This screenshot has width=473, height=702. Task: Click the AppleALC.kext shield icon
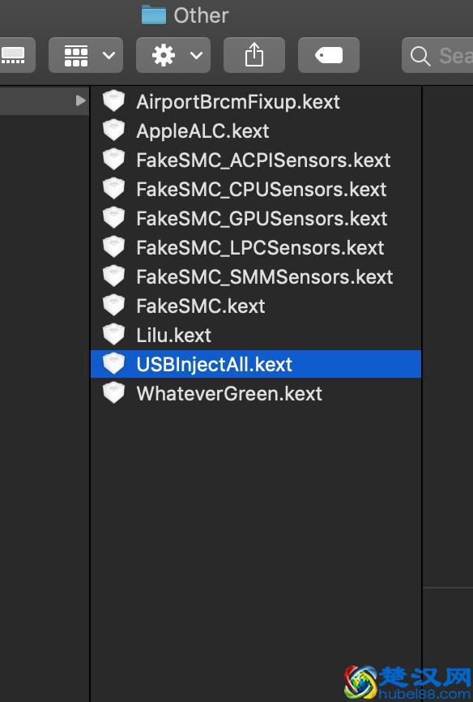(x=113, y=130)
